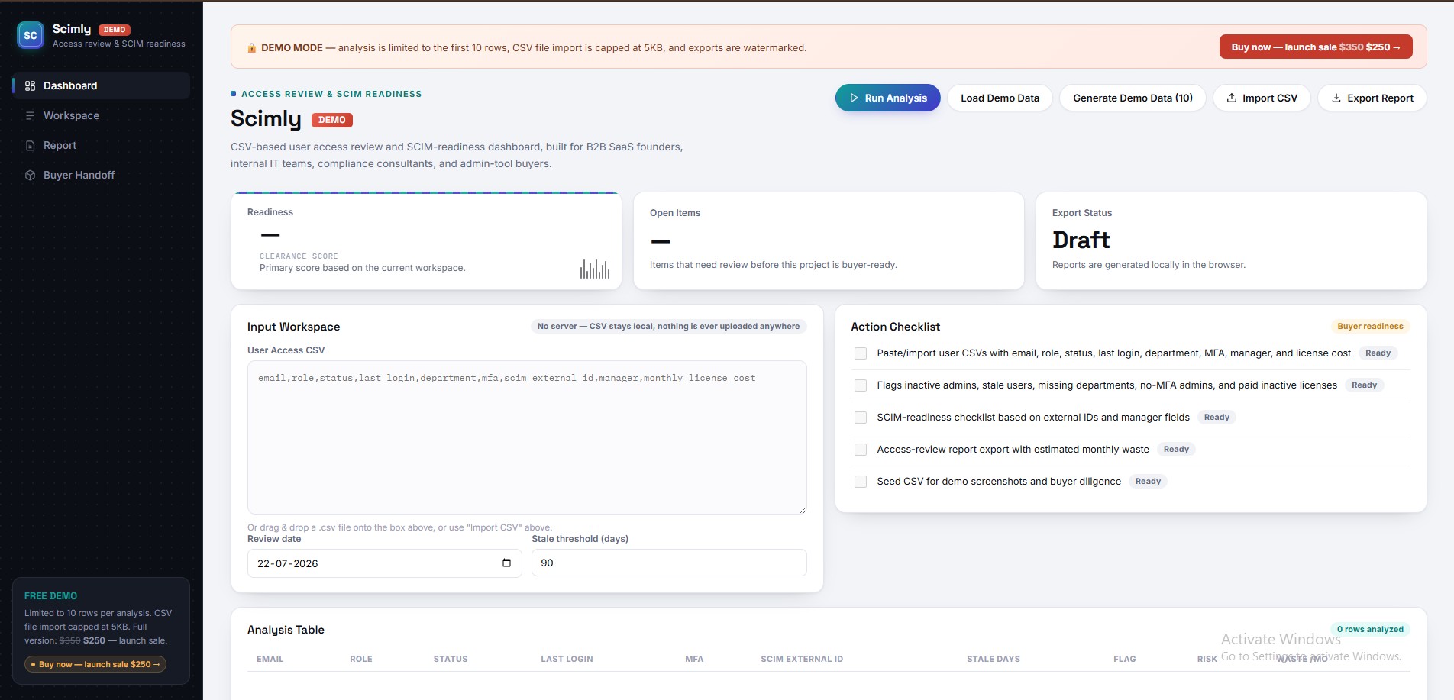Check Access-review report export item

point(861,450)
